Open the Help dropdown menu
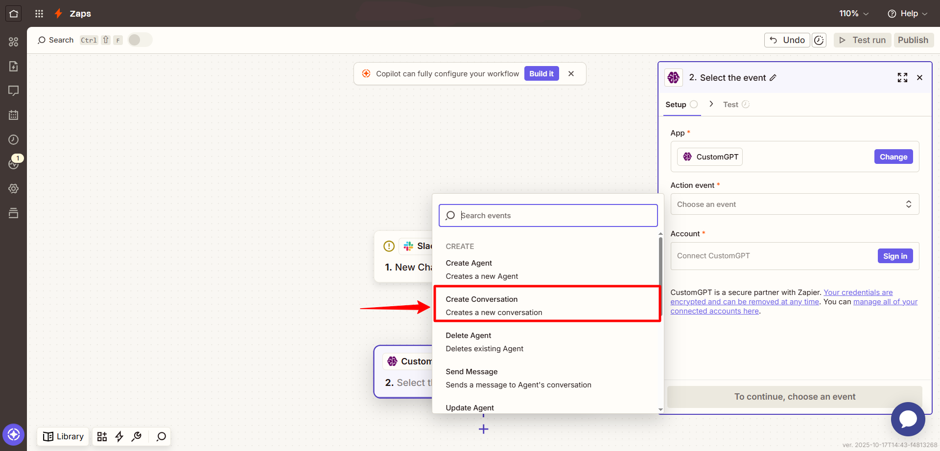 tap(907, 13)
